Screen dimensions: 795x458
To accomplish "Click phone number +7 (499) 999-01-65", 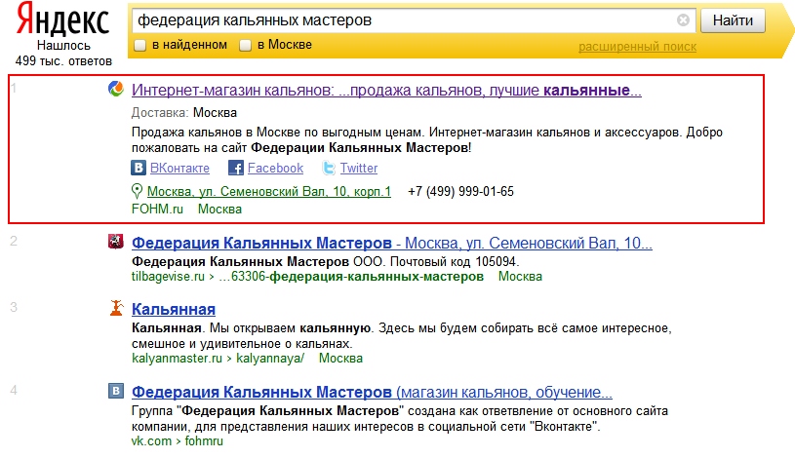I will (460, 192).
